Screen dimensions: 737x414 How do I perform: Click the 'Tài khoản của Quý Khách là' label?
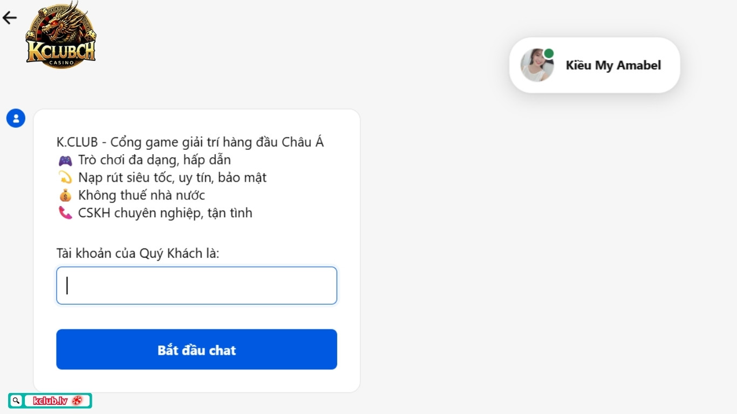coord(138,253)
